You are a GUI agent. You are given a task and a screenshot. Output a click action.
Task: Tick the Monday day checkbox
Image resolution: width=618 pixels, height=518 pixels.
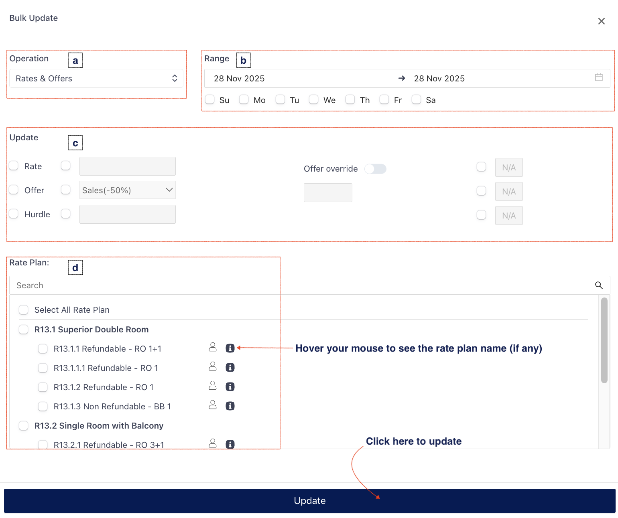coord(244,100)
